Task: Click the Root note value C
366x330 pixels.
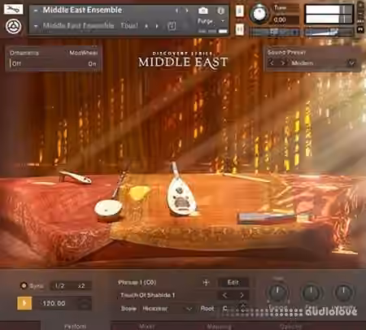Action: 224,309
